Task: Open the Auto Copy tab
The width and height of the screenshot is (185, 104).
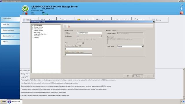Action: click(102, 19)
